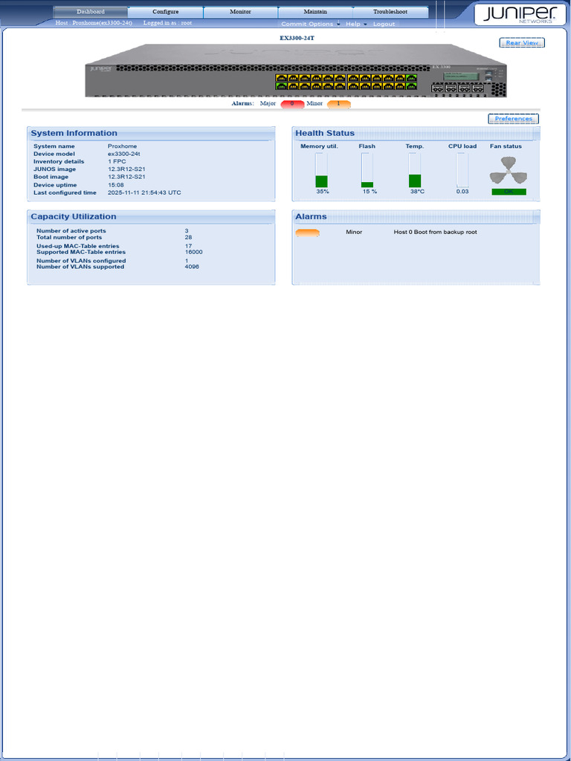Click the device model value ex3300-24t
This screenshot has width=571, height=761.
point(124,154)
